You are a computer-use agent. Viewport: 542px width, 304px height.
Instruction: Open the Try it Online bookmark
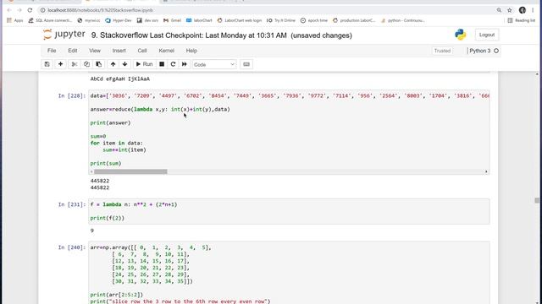click(x=280, y=20)
